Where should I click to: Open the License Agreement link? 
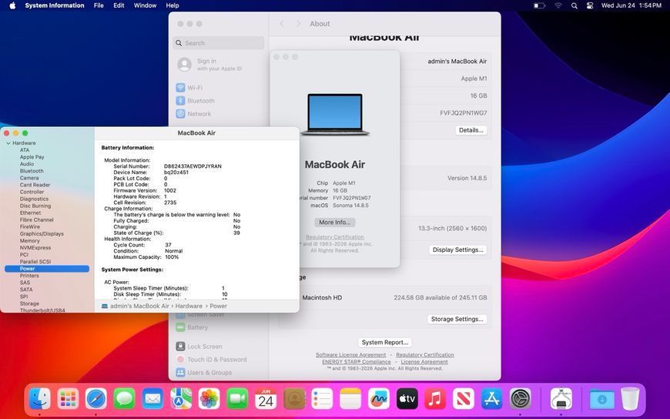tap(424, 362)
